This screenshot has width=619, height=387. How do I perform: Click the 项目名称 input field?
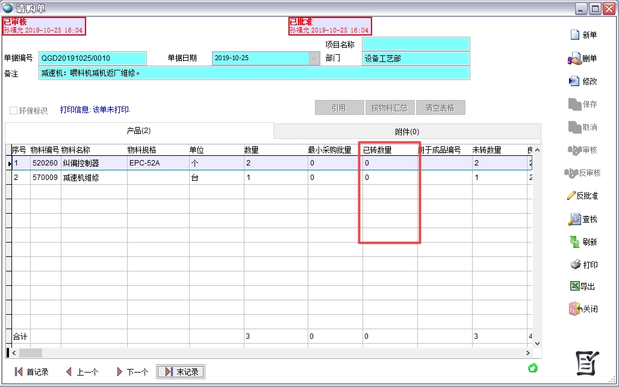pos(415,44)
